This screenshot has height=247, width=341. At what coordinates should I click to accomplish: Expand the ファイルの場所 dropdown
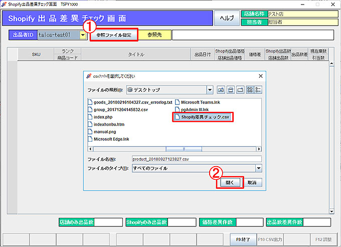click(210, 90)
